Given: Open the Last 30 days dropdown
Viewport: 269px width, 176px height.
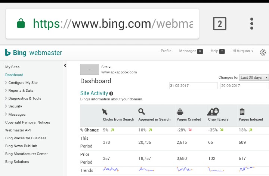Looking at the screenshot, I should pyautogui.click(x=254, y=78).
